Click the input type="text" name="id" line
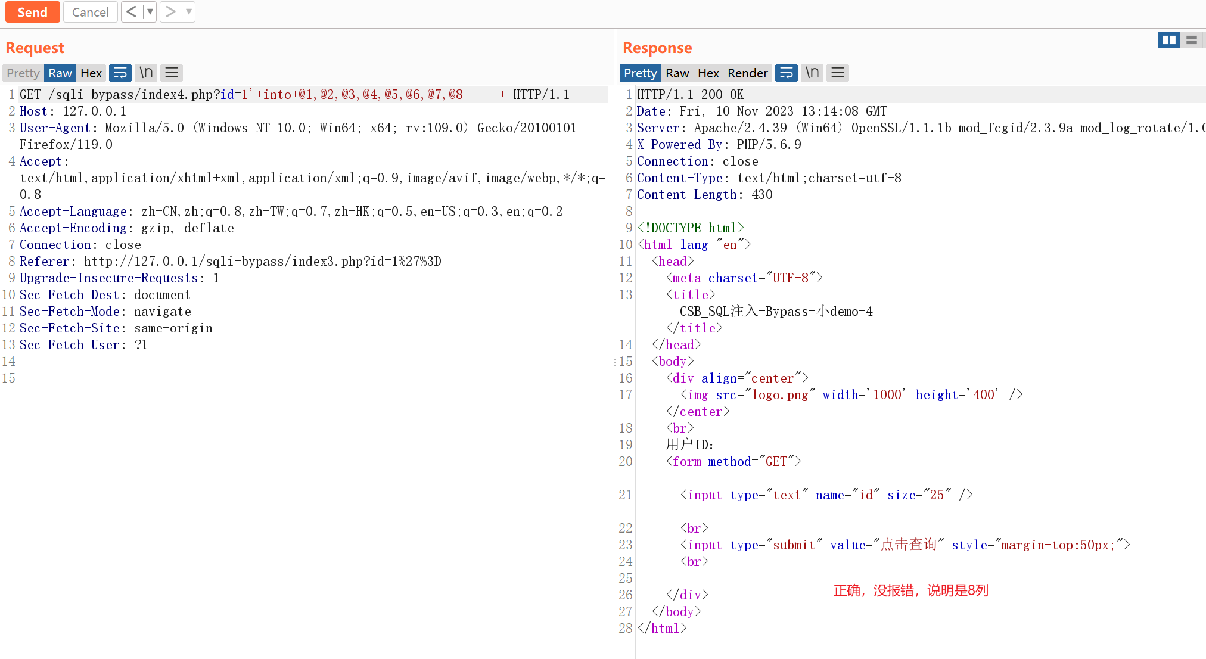The width and height of the screenshot is (1206, 659). click(826, 495)
